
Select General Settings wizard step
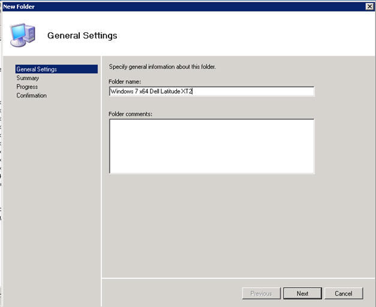[56, 69]
